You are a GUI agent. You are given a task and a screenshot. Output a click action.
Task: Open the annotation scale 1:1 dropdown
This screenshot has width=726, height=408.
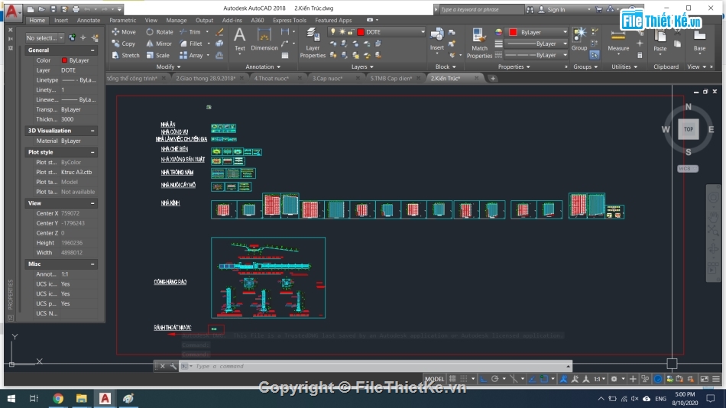(x=600, y=379)
